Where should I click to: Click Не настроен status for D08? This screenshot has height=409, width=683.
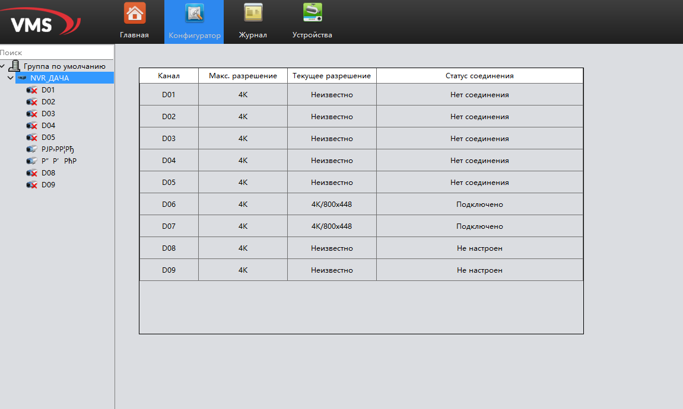click(x=479, y=248)
